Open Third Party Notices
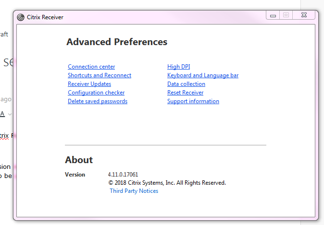This screenshot has width=324, height=225. click(x=134, y=191)
